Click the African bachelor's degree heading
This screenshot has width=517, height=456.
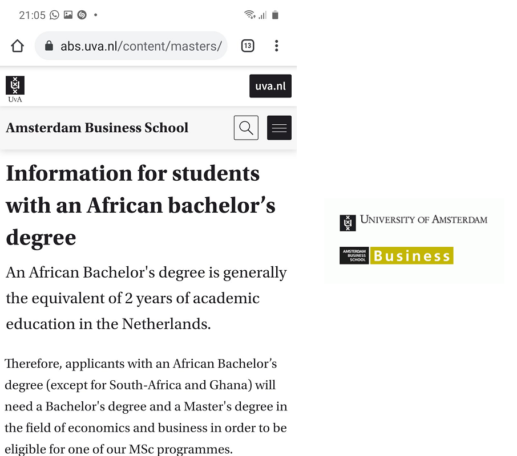point(140,205)
